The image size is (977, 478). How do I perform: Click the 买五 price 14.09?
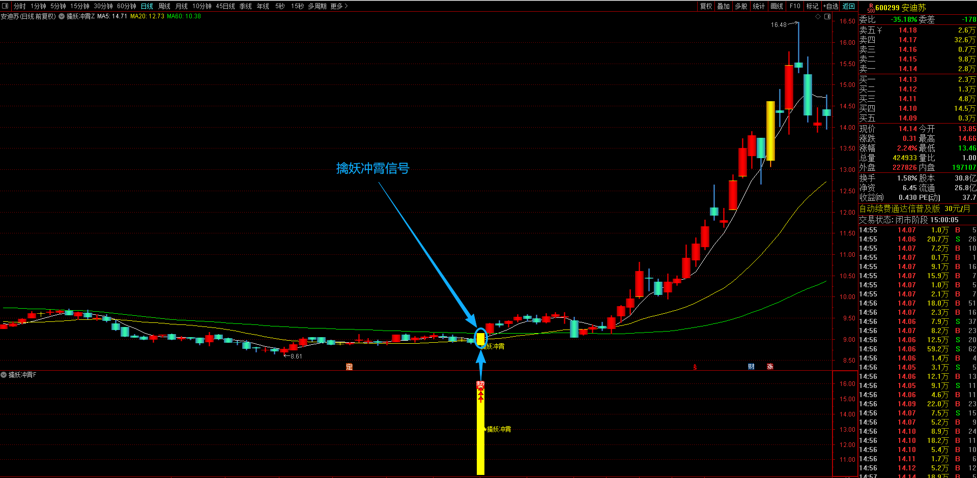click(908, 118)
